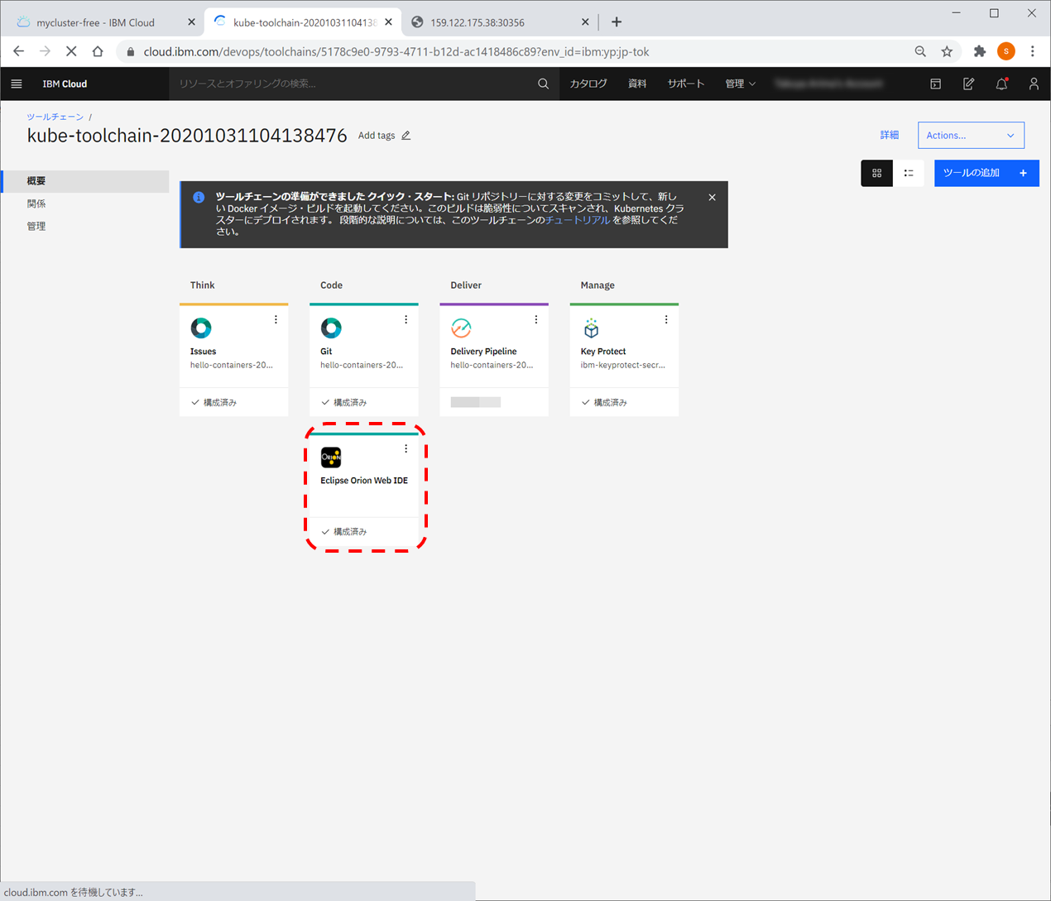
Task: Close the kube-toolchain browser tab
Action: pos(389,22)
